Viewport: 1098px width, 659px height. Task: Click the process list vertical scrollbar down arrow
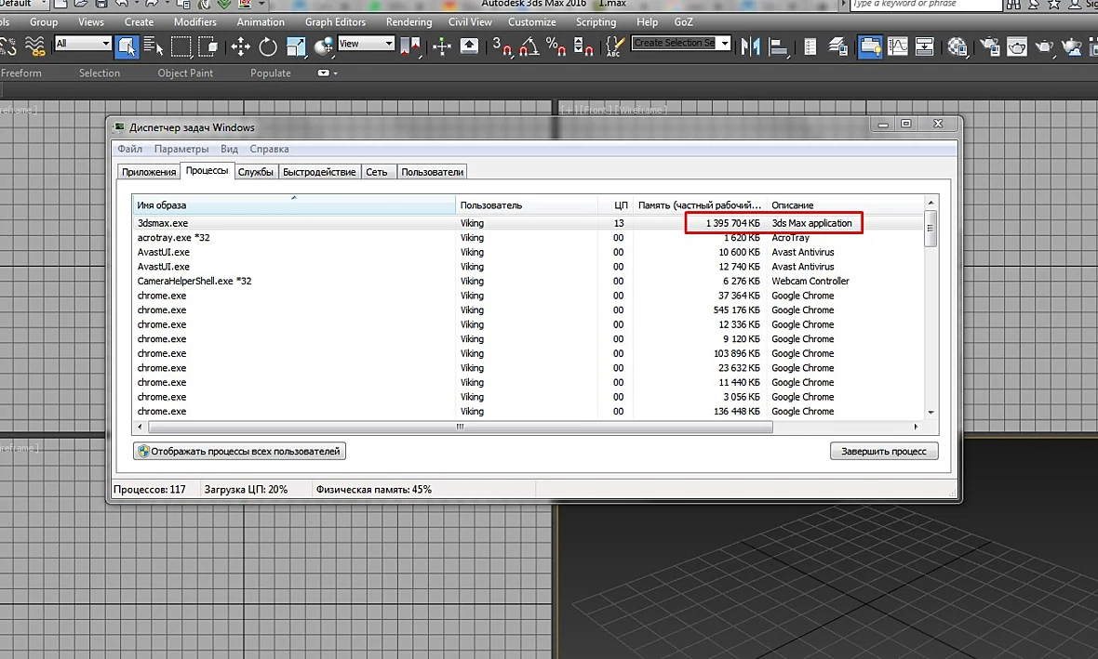(931, 413)
